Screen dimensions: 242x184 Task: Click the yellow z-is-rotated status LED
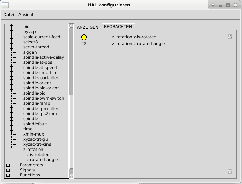tap(84, 37)
